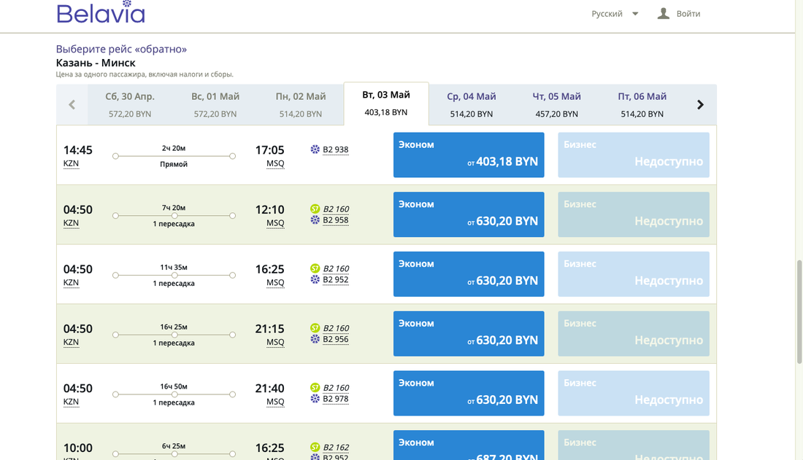This screenshot has height=460, width=803.
Task: Click Belavia icon next to B2 958
Action: point(315,220)
